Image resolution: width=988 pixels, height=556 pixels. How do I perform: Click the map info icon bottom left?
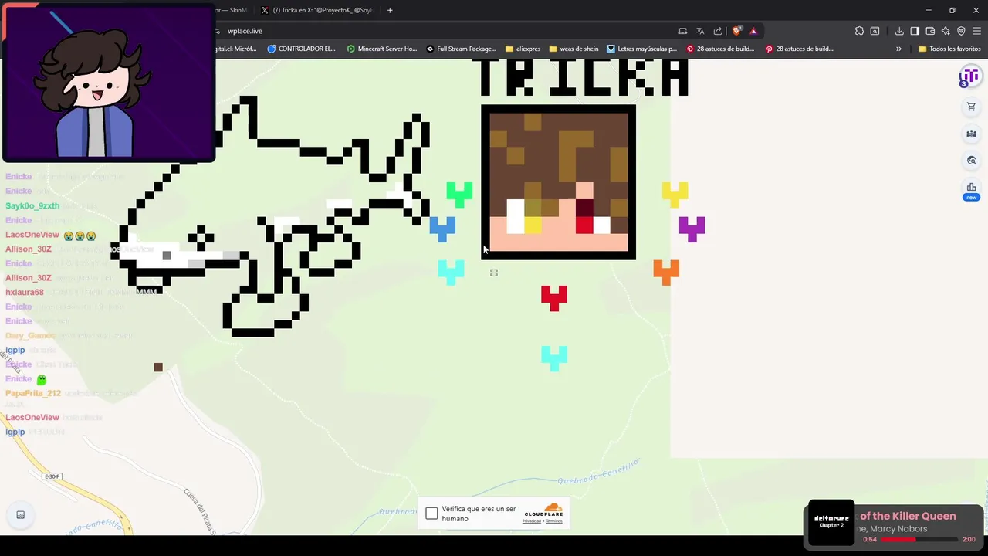point(21,515)
